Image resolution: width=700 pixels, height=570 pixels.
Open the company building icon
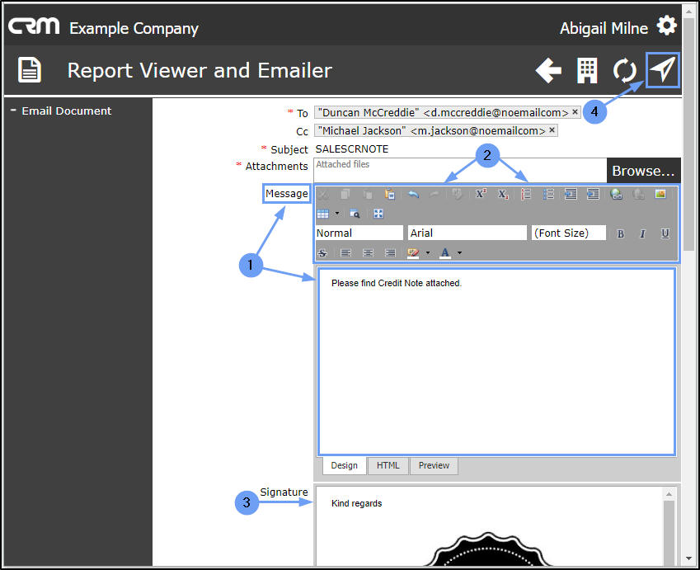(x=586, y=70)
